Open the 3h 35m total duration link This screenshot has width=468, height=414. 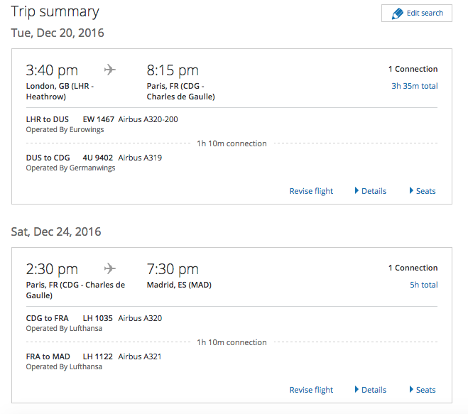415,86
